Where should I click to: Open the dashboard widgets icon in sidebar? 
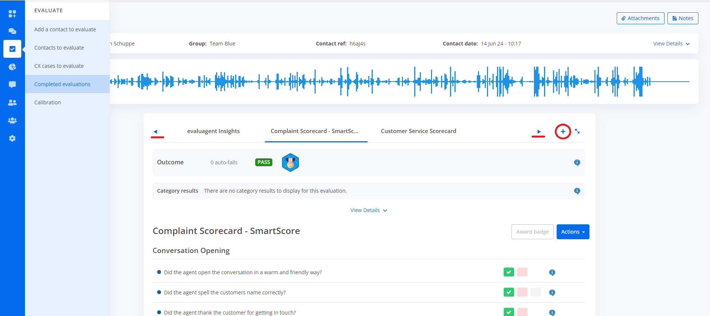[12, 14]
